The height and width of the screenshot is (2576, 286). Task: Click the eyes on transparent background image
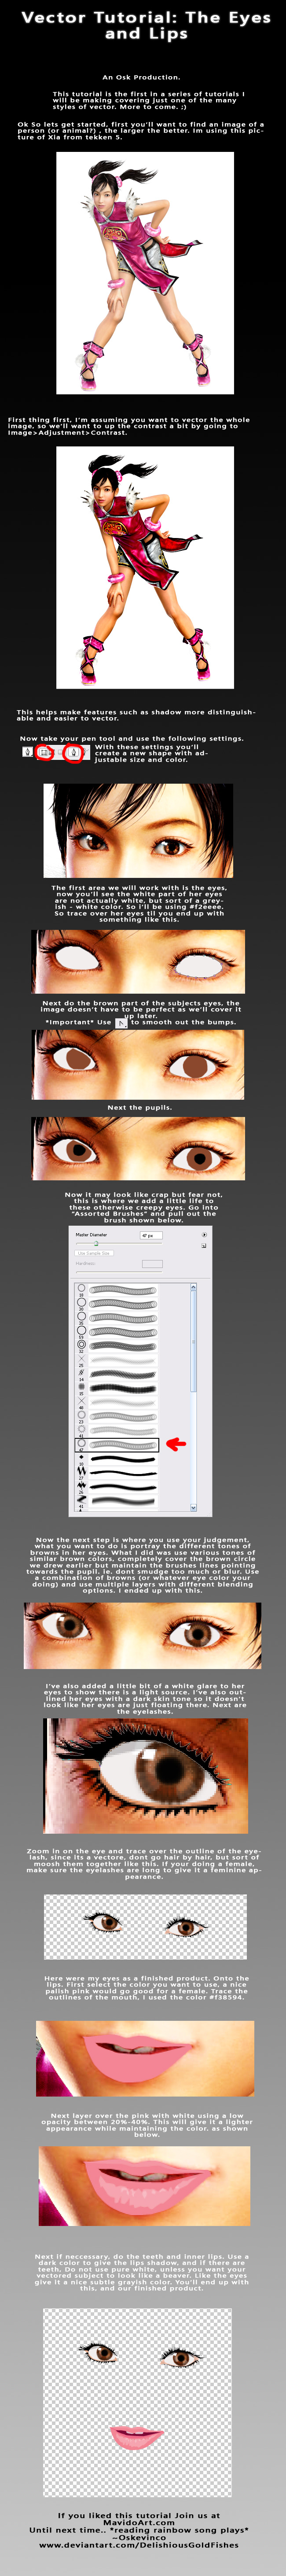tap(145, 1927)
